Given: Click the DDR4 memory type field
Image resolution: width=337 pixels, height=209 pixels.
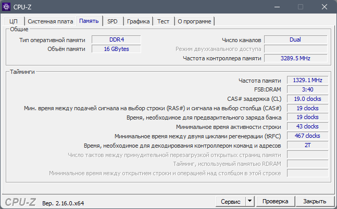Looking at the screenshot, I should click(117, 40).
